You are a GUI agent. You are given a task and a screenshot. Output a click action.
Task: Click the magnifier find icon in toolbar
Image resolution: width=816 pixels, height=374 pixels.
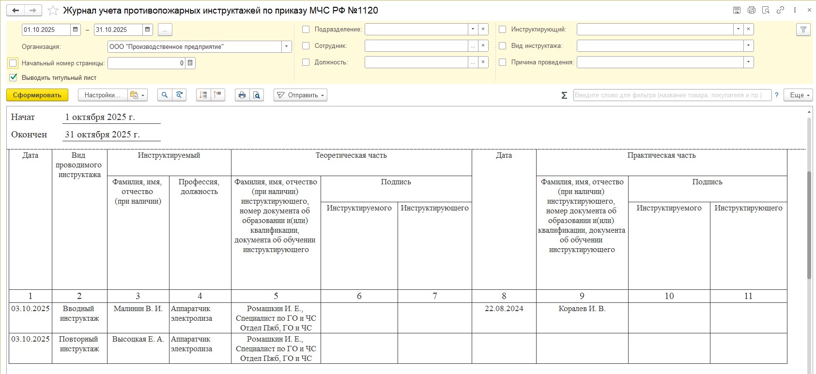pos(165,95)
